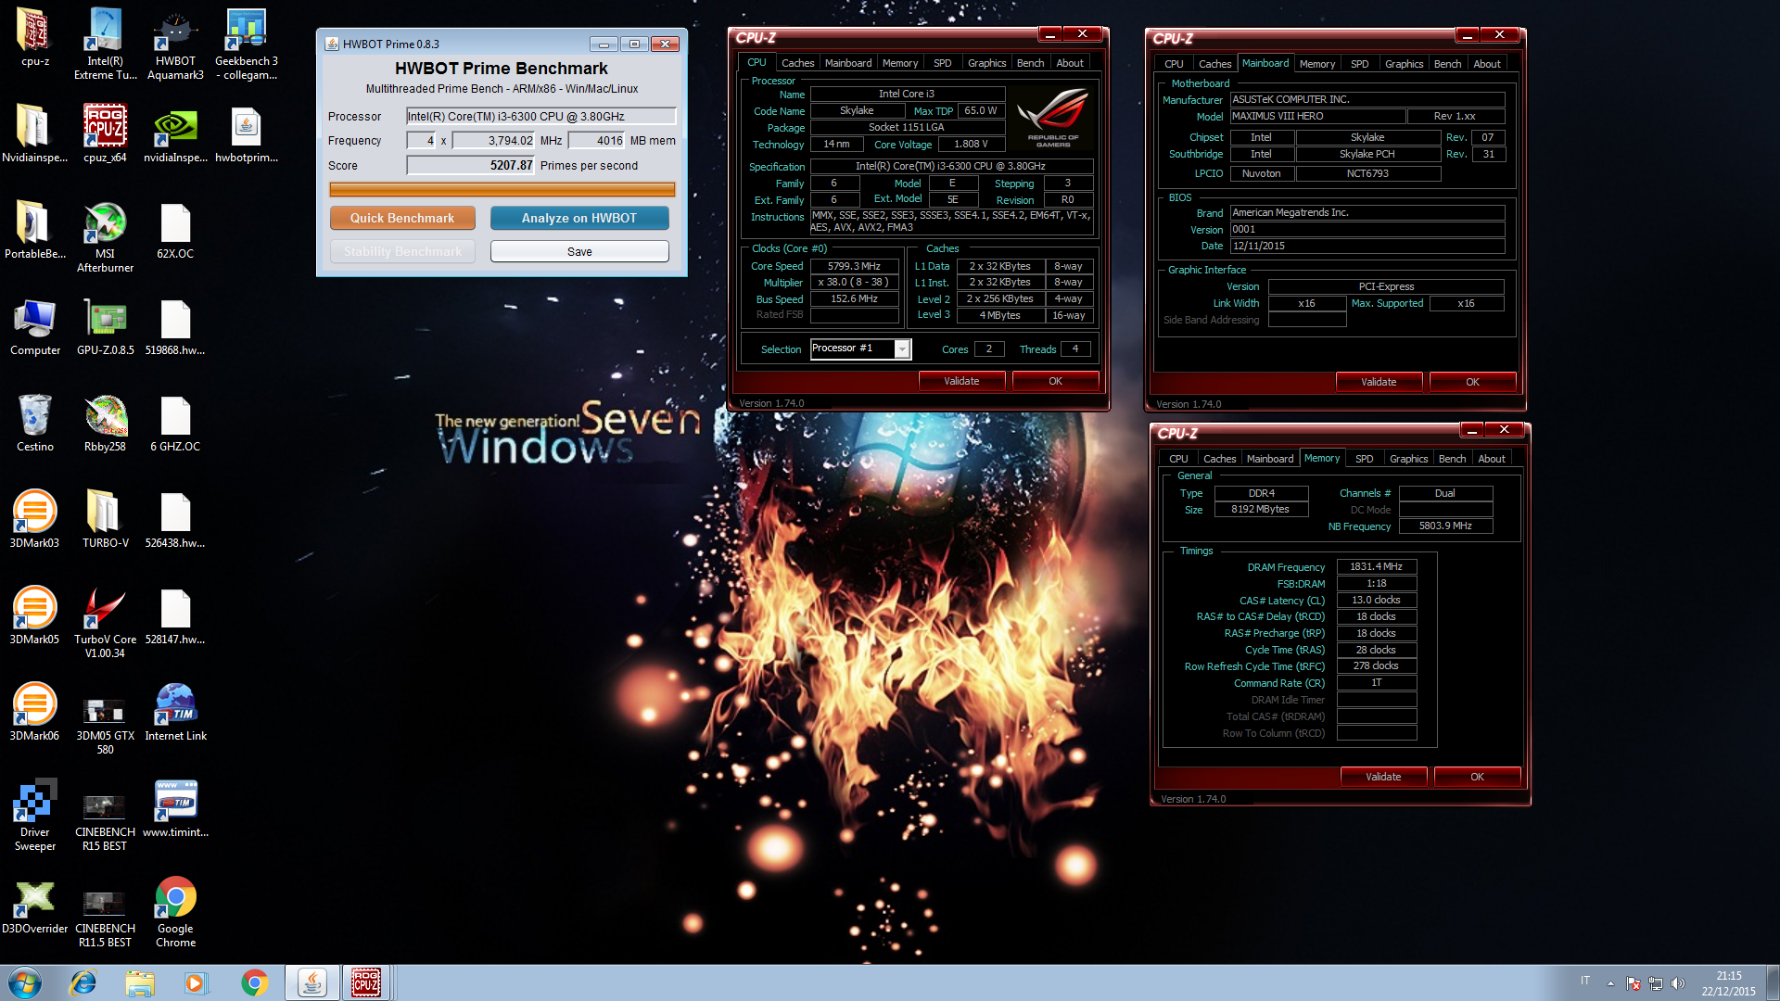The height and width of the screenshot is (1001, 1780).
Task: Click Quick Benchmark button in HWBOT Prime
Action: pyautogui.click(x=402, y=218)
